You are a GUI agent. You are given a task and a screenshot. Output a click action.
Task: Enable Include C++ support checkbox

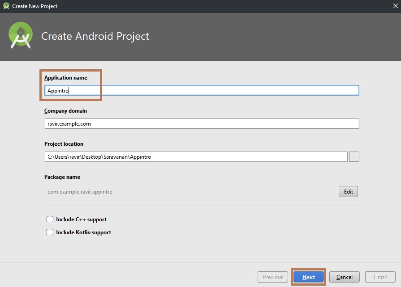point(50,219)
